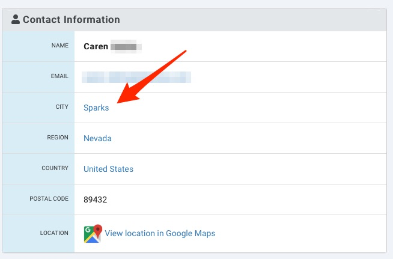393x259 pixels.
Task: Click the red arrow annotation
Action: [152, 76]
